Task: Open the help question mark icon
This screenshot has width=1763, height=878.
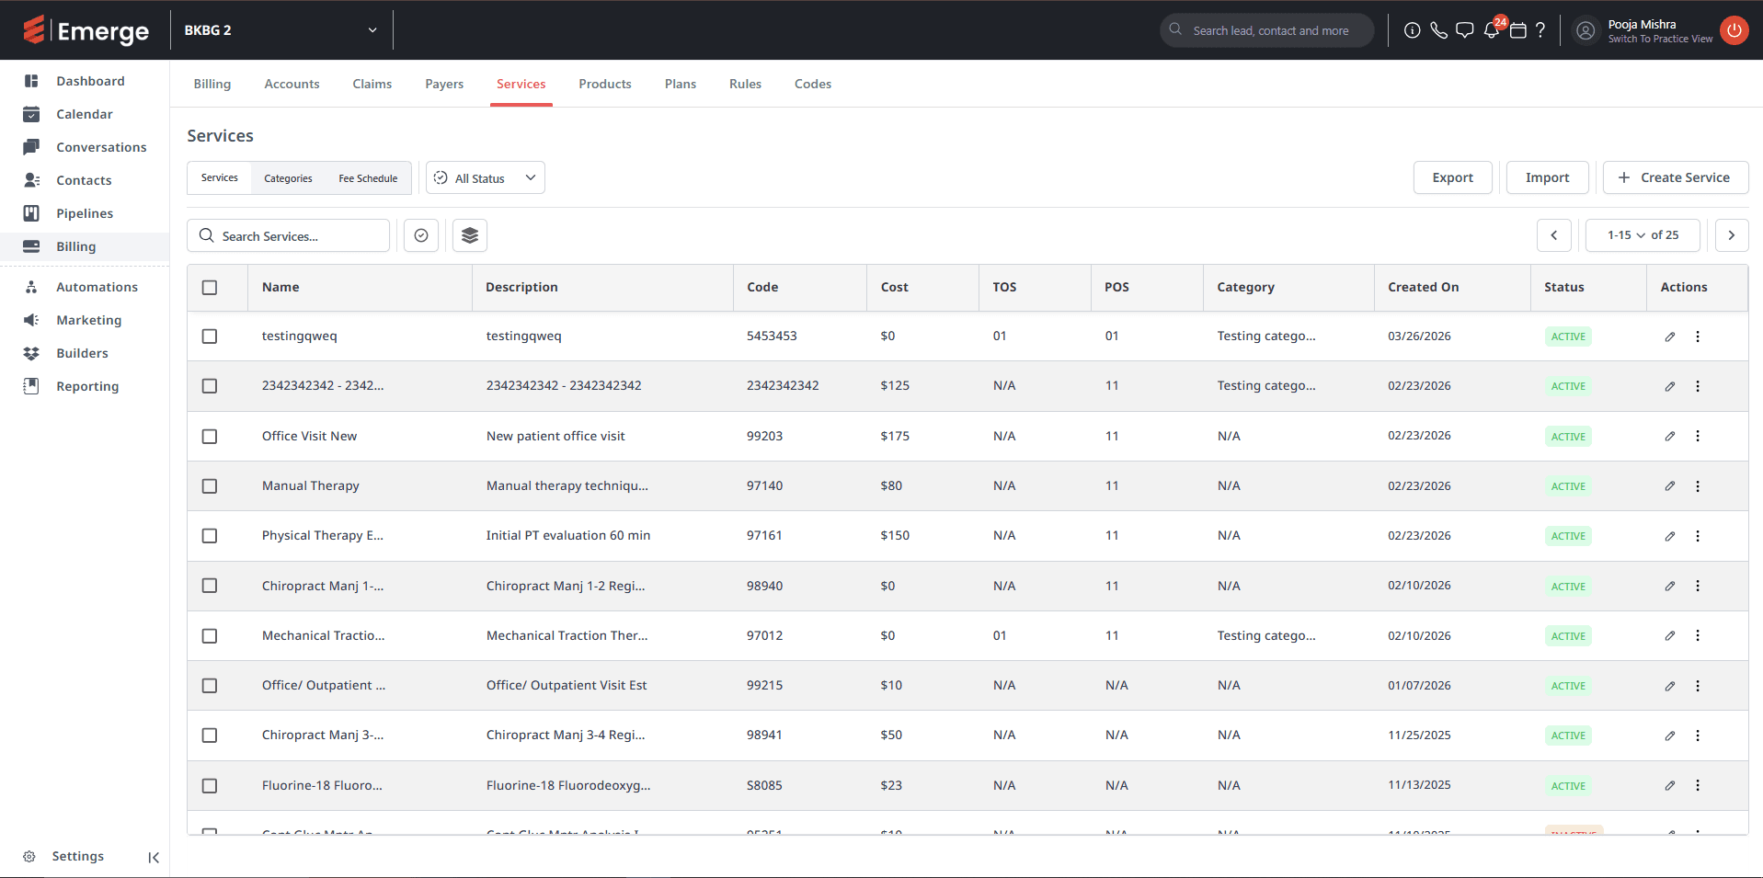Action: point(1540,30)
